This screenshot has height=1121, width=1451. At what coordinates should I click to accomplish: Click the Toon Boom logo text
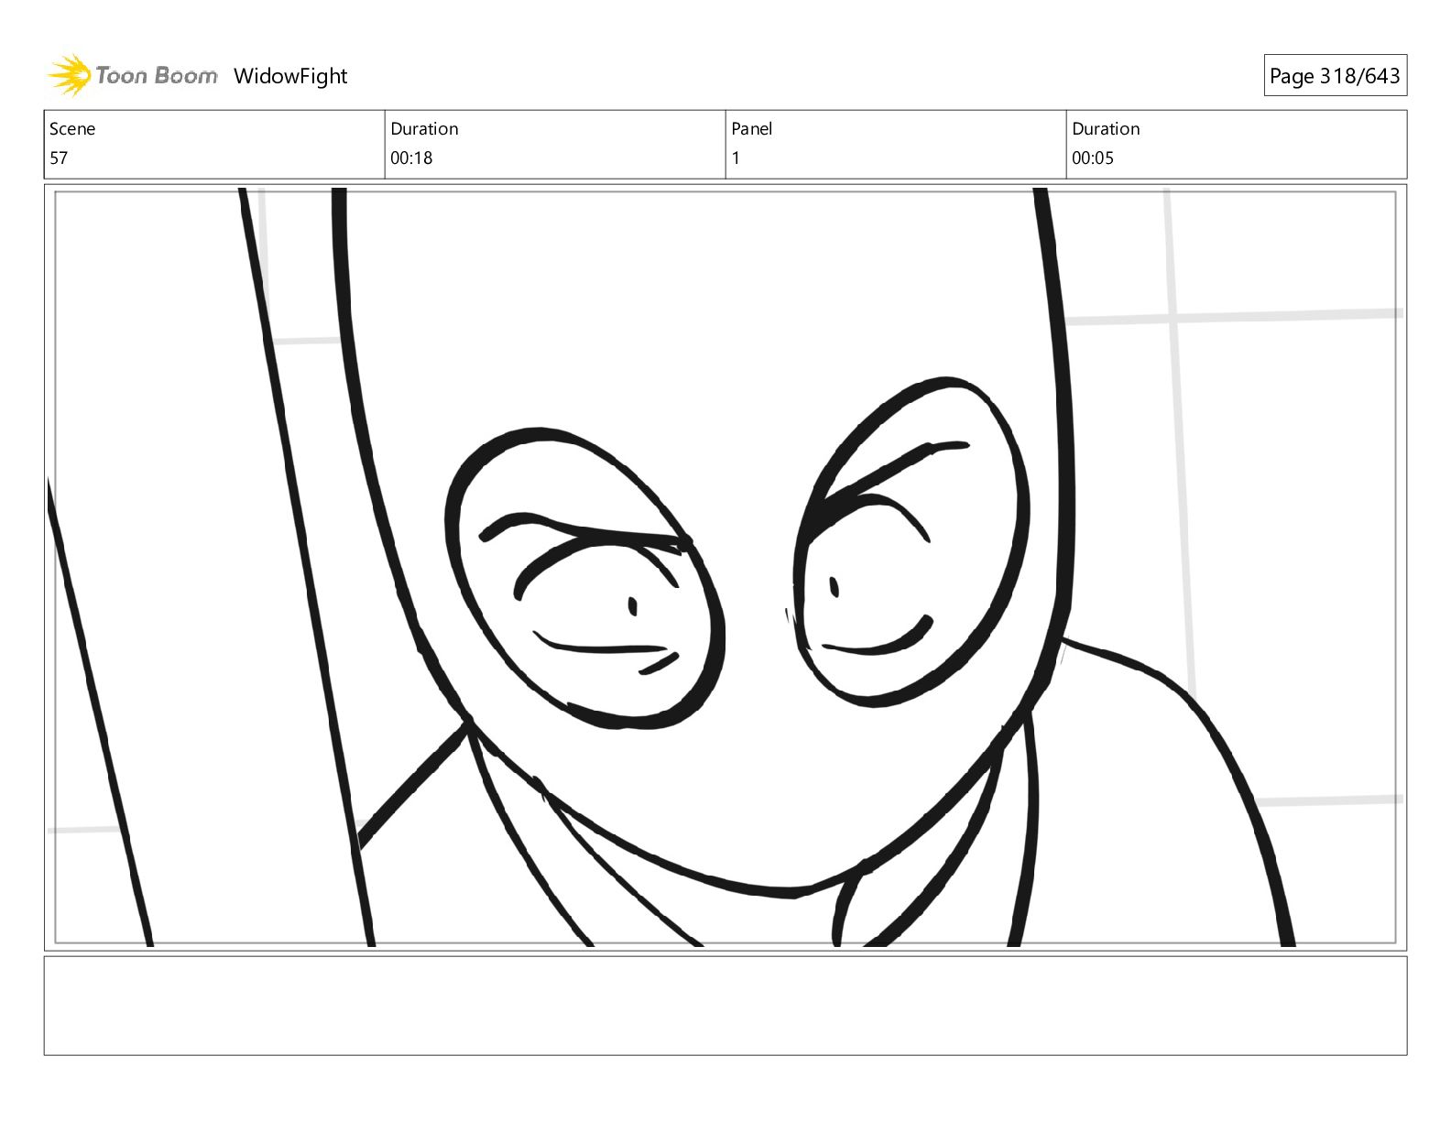coord(156,75)
